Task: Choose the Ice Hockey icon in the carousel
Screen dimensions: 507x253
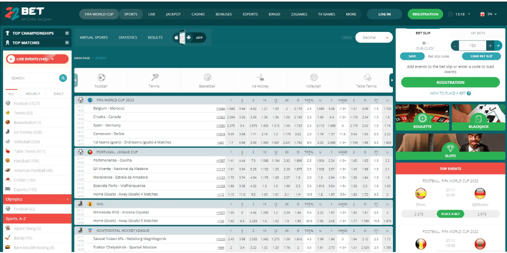Action: pos(260,77)
